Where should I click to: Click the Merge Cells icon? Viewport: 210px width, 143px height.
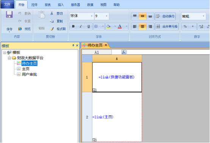[x=158, y=26]
